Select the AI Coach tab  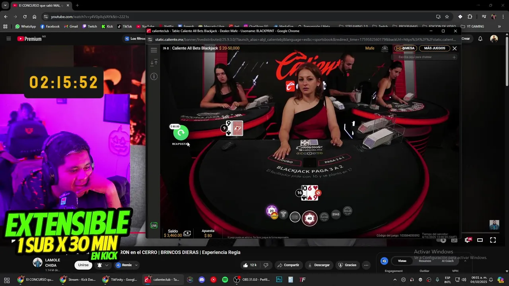[x=447, y=261]
